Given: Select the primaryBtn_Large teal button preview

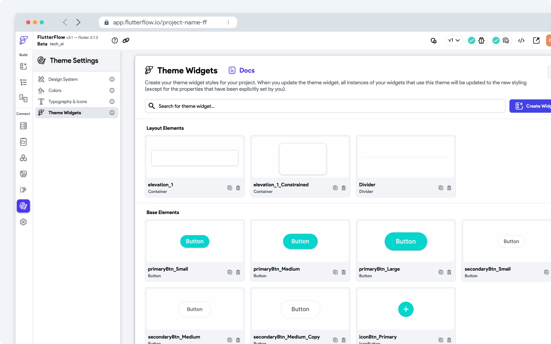Looking at the screenshot, I should coord(405,241).
